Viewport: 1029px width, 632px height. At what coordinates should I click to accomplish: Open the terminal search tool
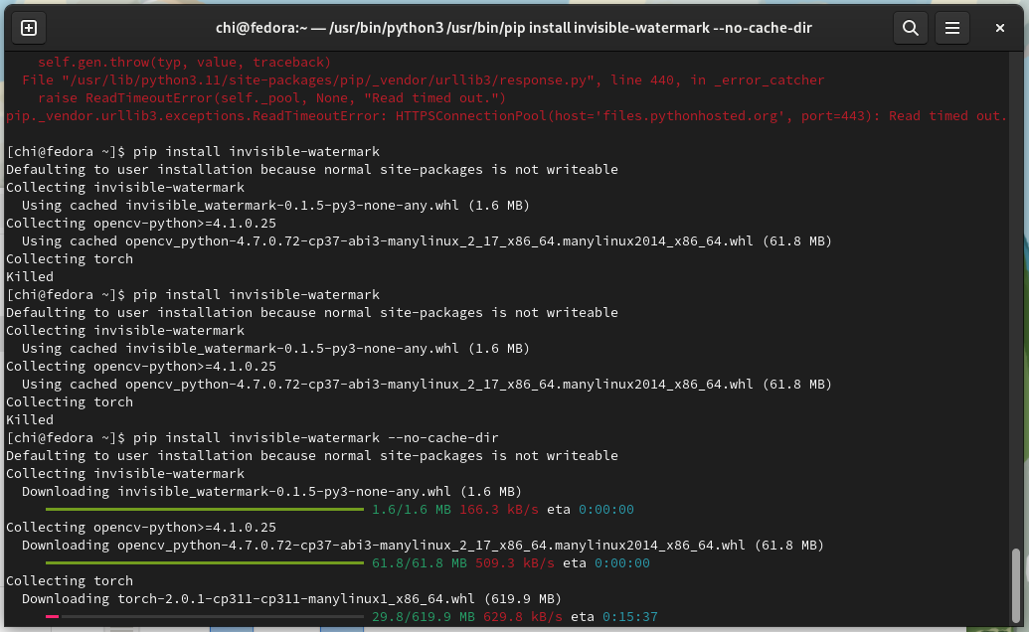911,28
